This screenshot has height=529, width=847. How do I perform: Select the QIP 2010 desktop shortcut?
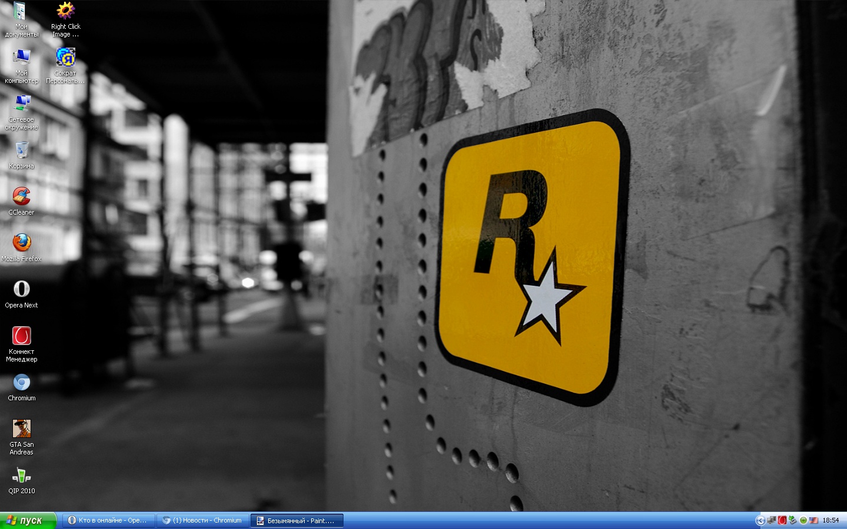21,480
